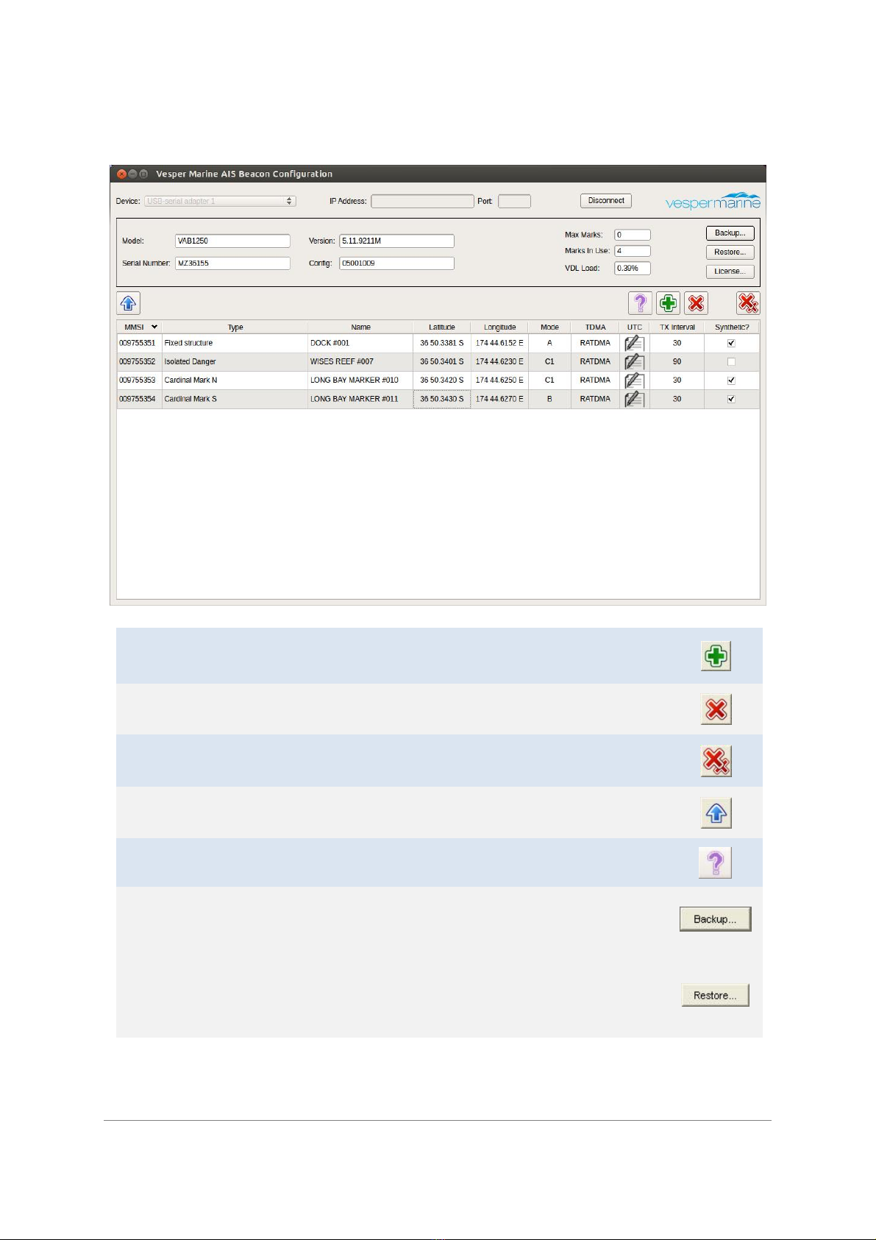
Task: Click the Model field showing VAB1250
Action: click(x=232, y=241)
